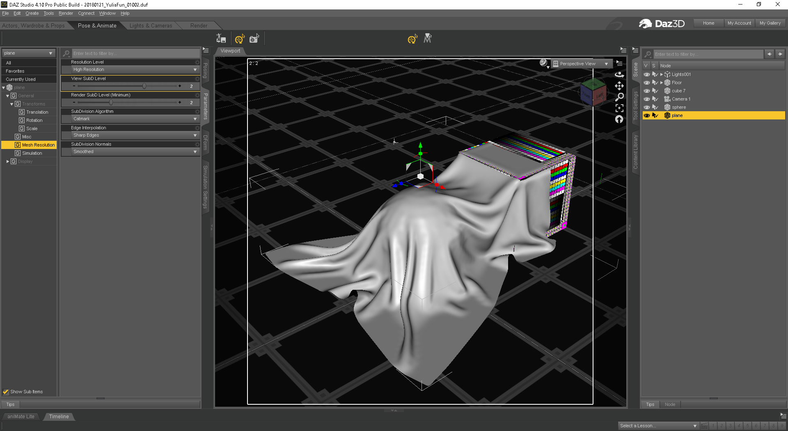This screenshot has width=788, height=431.
Task: Click the frame selected object icon
Action: 619,108
